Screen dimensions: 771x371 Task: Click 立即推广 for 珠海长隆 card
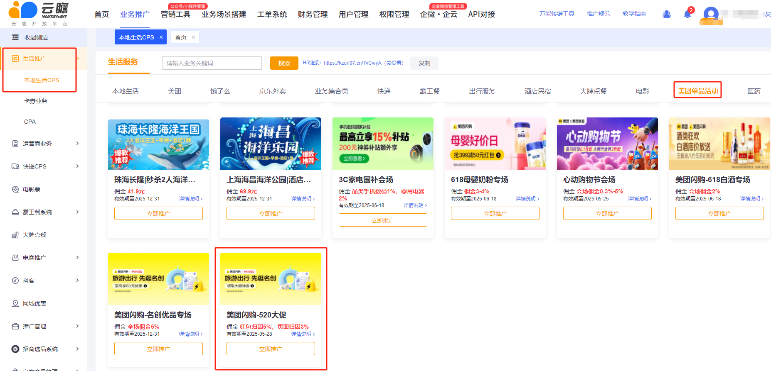pyautogui.click(x=158, y=214)
